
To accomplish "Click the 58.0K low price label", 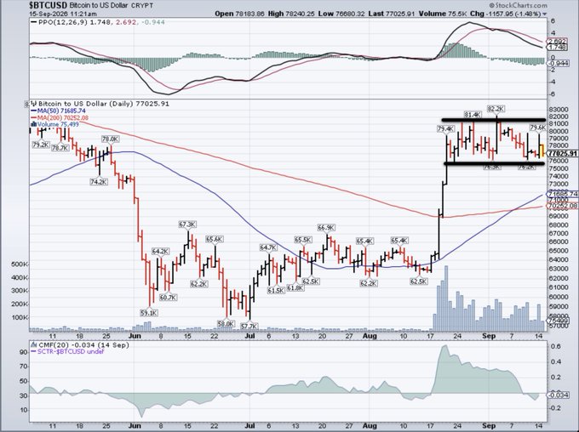I will [226, 323].
